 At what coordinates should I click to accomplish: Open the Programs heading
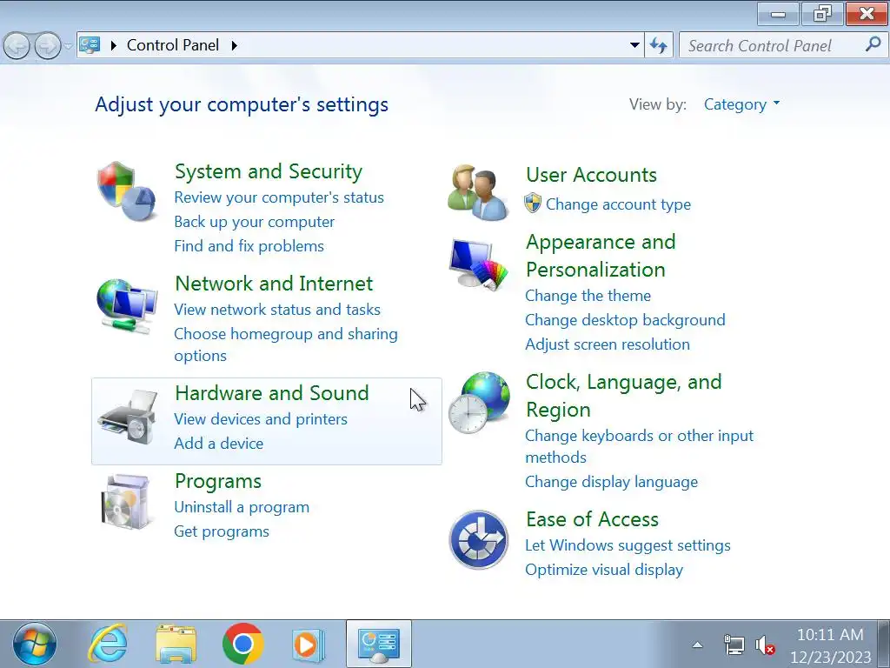pos(218,480)
